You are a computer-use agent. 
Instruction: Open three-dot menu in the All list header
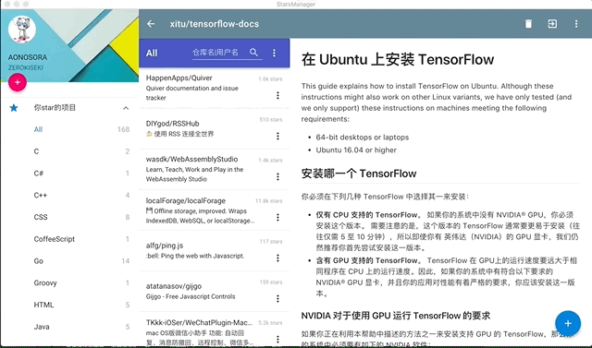(x=274, y=54)
